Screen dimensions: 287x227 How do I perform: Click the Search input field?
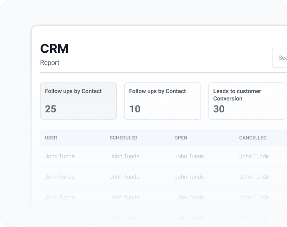[280, 58]
